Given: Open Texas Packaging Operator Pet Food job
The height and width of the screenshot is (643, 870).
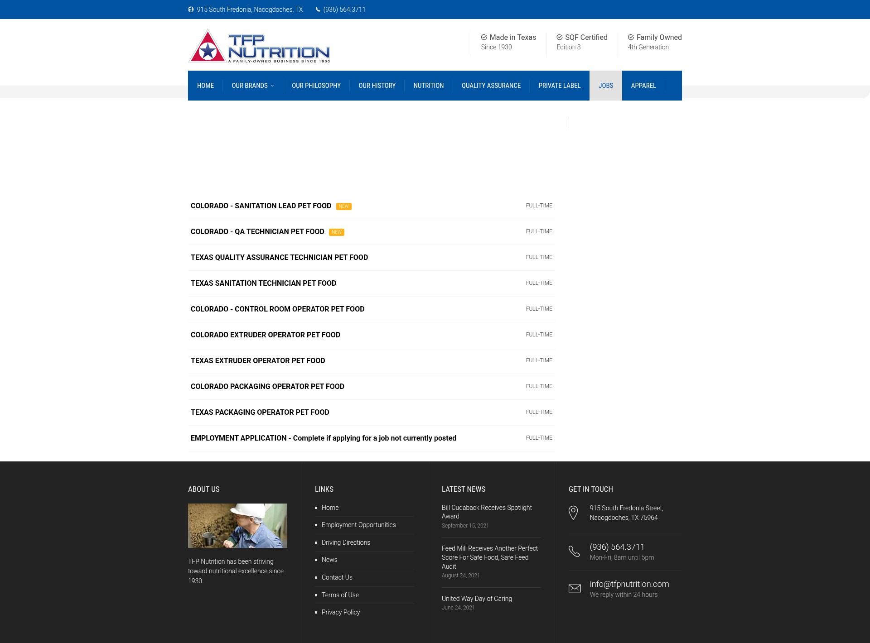Looking at the screenshot, I should [x=260, y=413].
